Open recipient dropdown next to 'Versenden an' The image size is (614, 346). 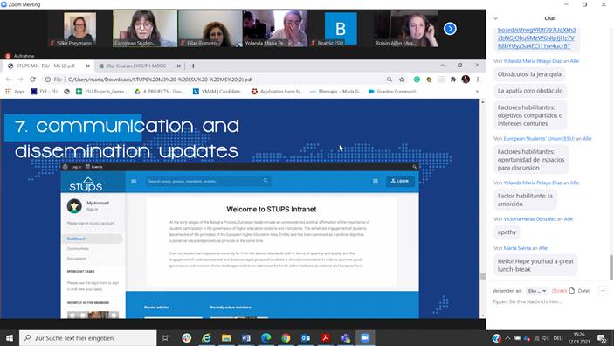click(537, 291)
